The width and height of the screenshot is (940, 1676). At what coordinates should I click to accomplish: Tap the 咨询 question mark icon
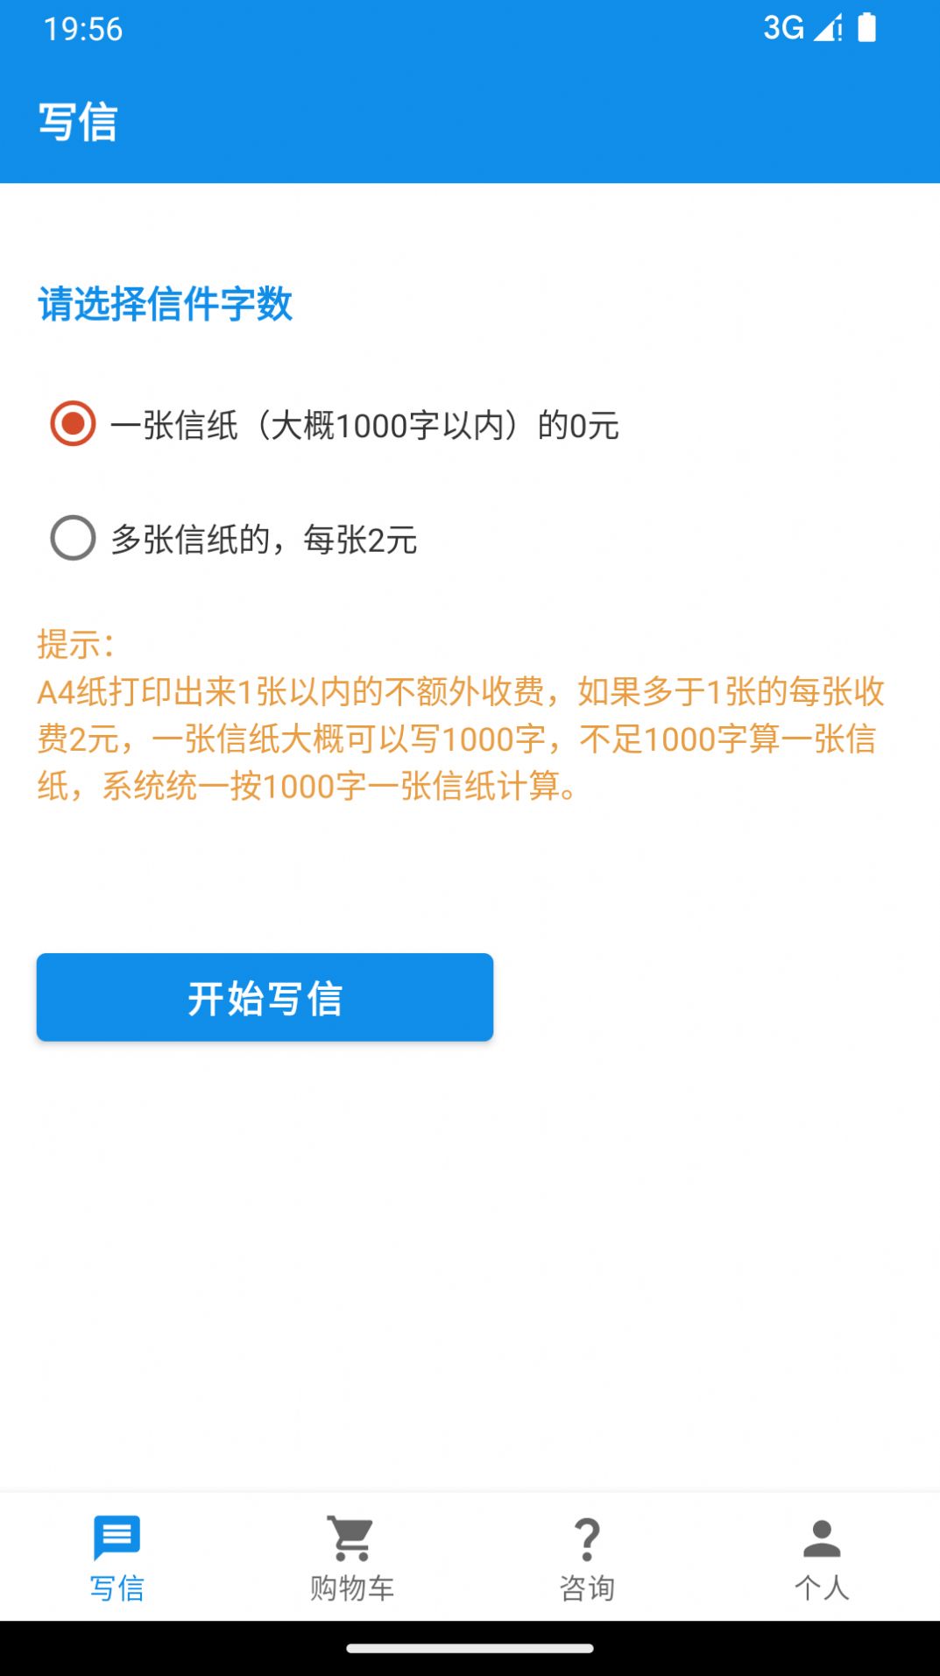pos(587,1539)
